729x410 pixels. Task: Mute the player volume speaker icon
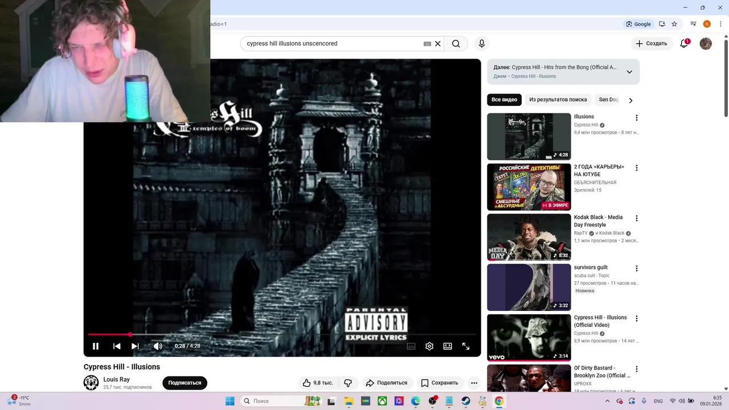tap(158, 346)
